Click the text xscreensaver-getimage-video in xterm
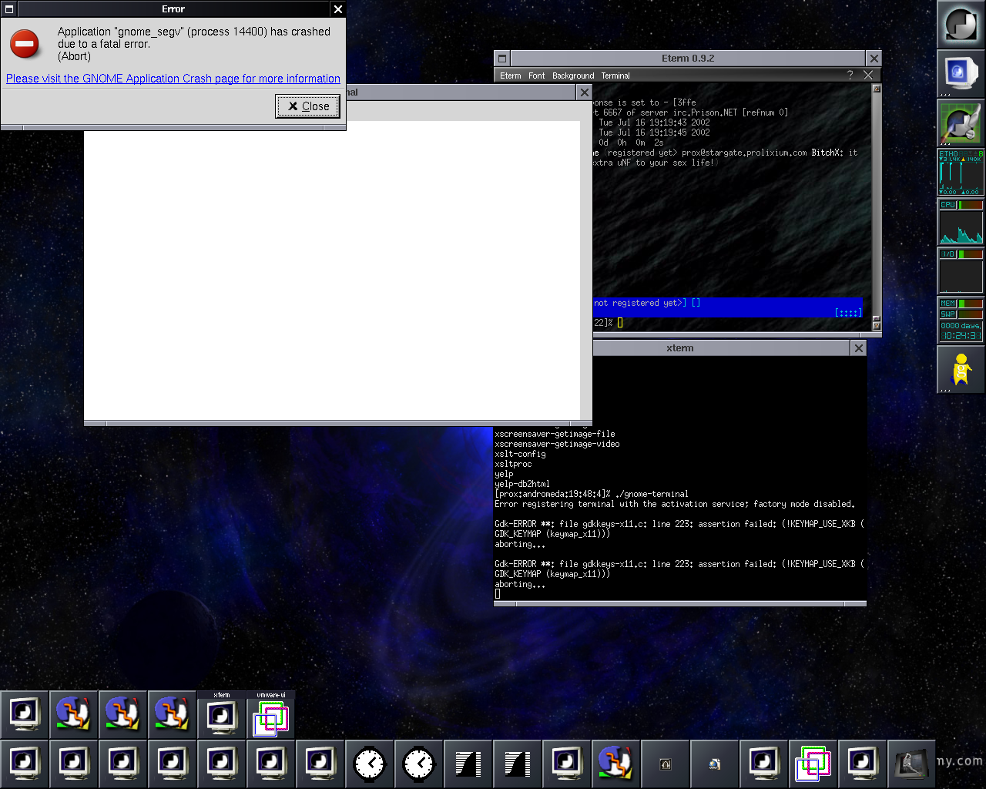 [557, 444]
